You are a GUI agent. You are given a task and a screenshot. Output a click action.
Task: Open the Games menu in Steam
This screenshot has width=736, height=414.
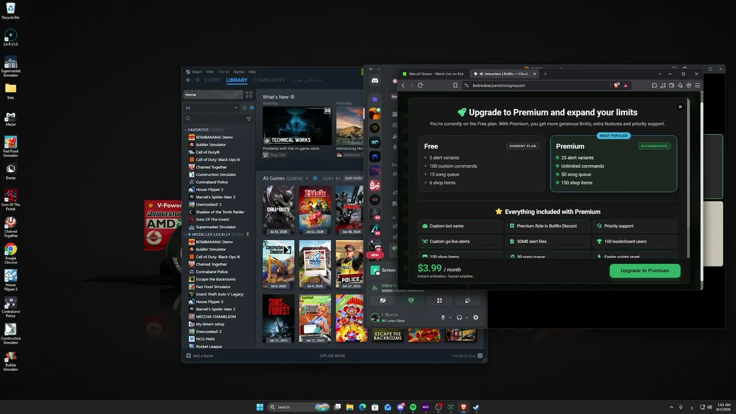click(x=239, y=72)
